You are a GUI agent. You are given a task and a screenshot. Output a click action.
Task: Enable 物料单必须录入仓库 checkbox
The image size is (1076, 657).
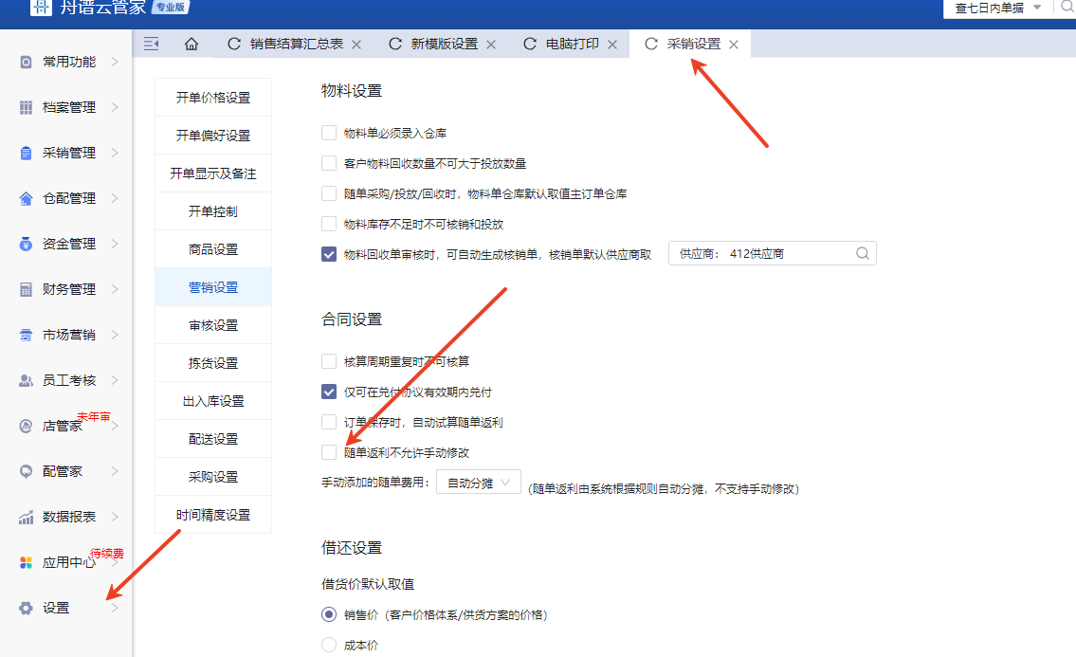[329, 134]
